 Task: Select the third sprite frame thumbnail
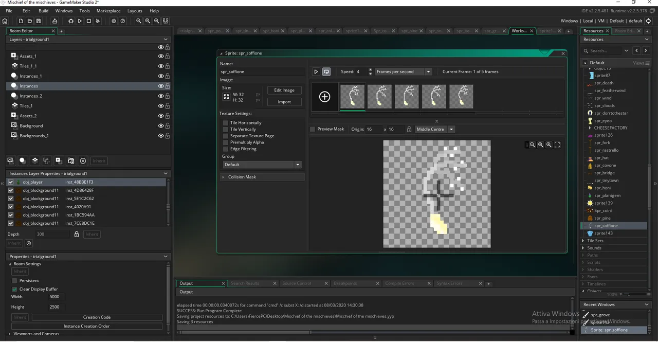coord(407,97)
